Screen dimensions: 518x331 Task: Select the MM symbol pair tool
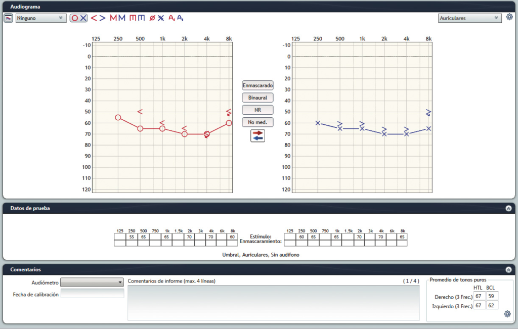click(117, 18)
